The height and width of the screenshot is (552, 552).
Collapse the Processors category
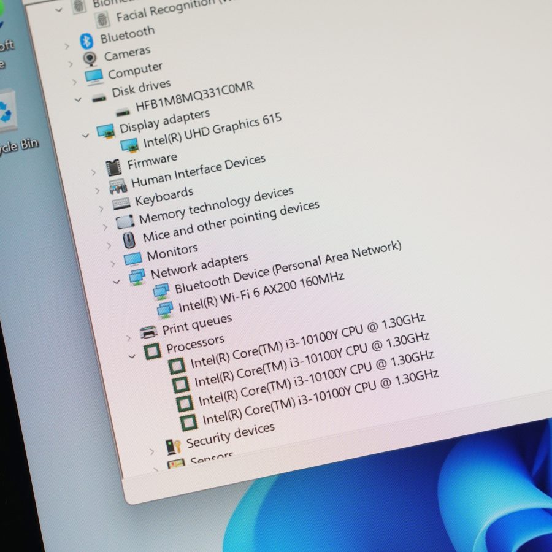point(132,356)
